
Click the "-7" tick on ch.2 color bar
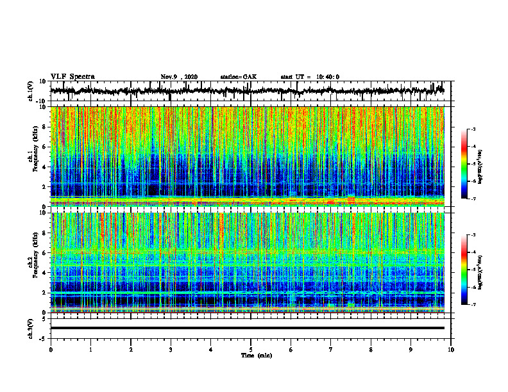(473, 305)
